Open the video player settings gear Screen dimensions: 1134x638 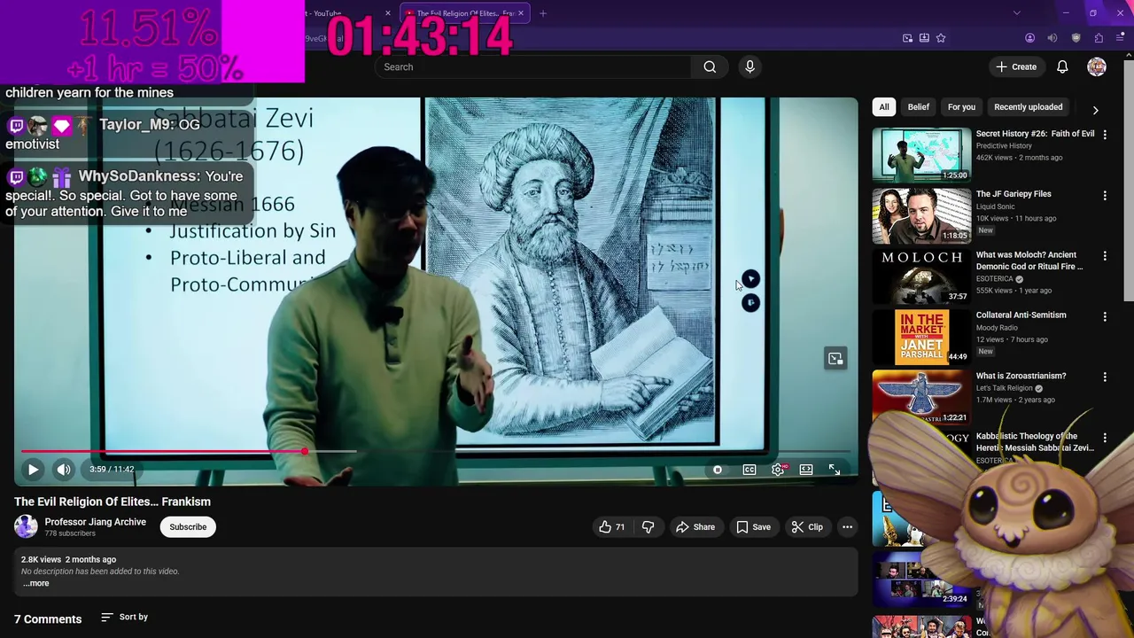tap(778, 470)
